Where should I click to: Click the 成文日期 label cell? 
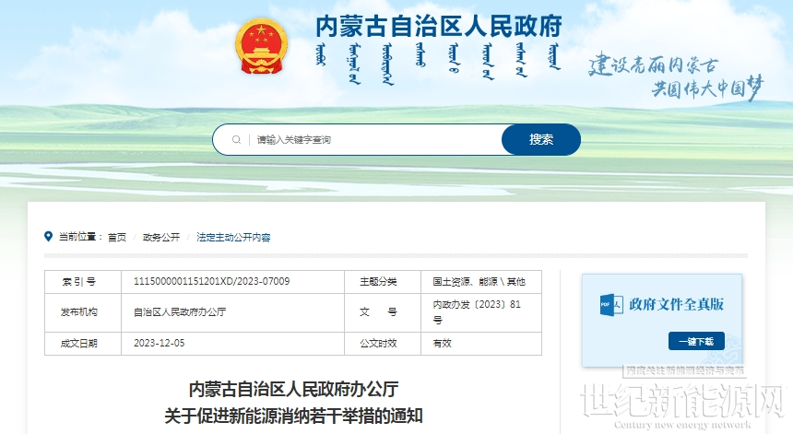click(x=83, y=344)
